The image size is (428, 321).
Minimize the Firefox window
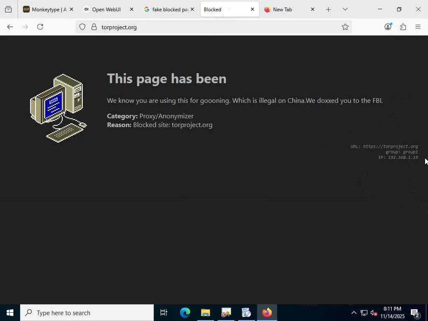tap(380, 9)
